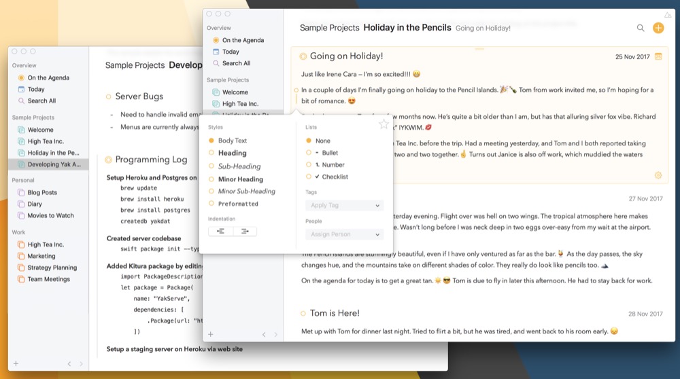
Task: Click the search magnifier icon in front window
Action: (640, 28)
